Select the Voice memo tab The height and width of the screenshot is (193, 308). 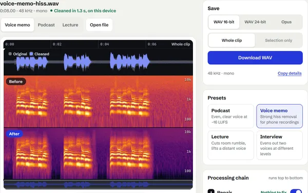pyautogui.click(x=17, y=25)
